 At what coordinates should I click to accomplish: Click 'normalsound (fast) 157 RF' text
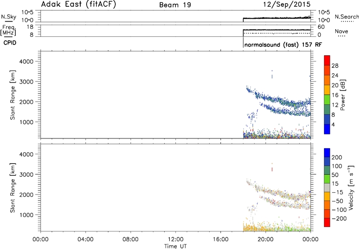click(283, 44)
